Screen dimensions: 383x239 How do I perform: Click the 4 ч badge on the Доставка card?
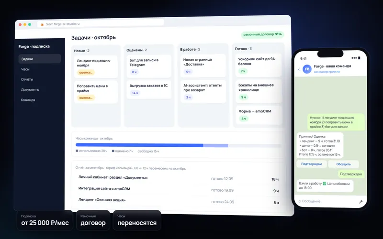click(188, 71)
